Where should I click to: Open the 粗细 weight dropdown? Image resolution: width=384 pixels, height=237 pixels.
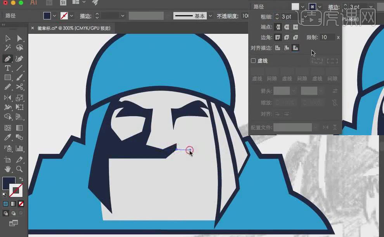[x=305, y=17]
